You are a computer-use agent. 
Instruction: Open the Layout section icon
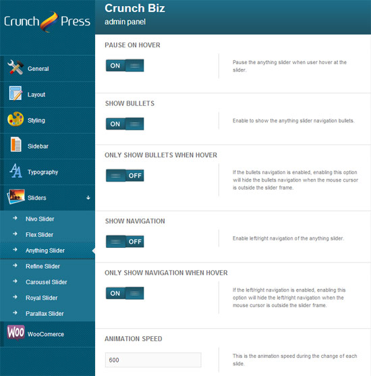click(x=16, y=93)
